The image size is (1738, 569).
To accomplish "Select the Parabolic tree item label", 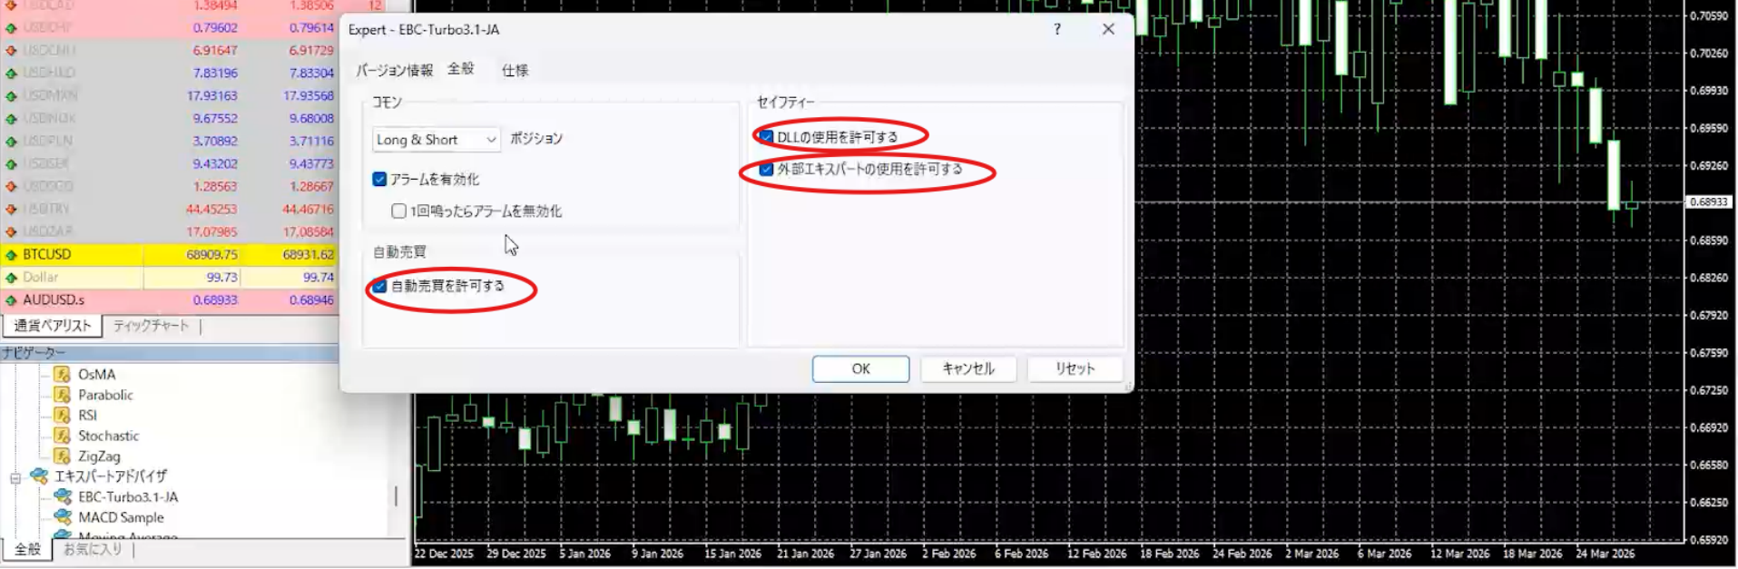I will 105,395.
